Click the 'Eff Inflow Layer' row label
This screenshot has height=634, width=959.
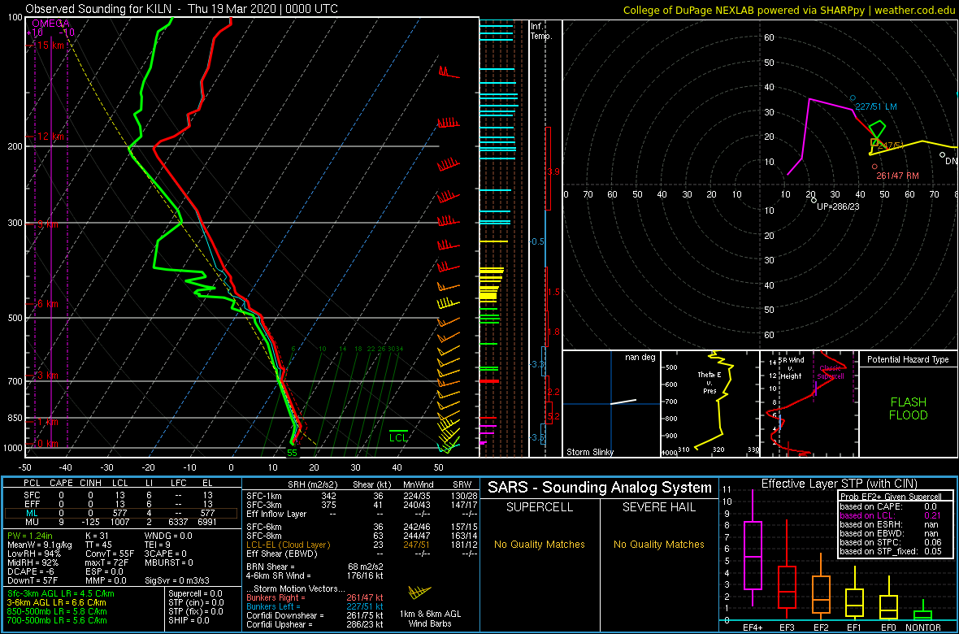click(278, 513)
